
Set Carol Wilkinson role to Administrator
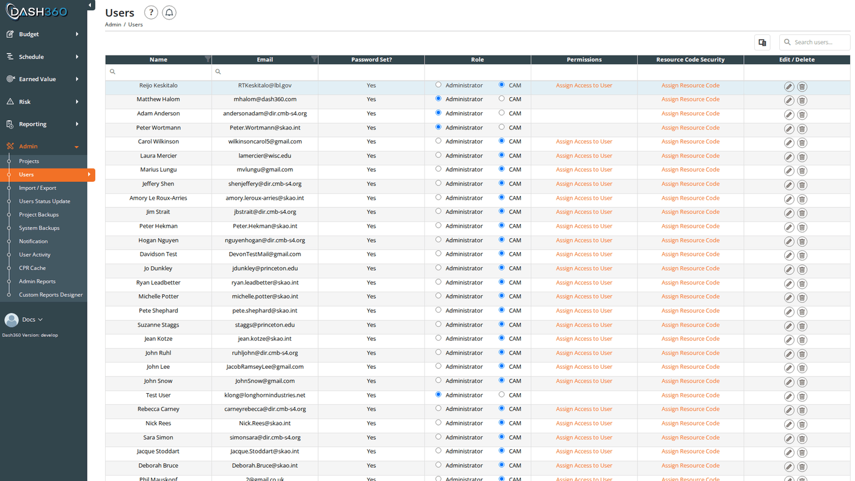pyautogui.click(x=438, y=140)
